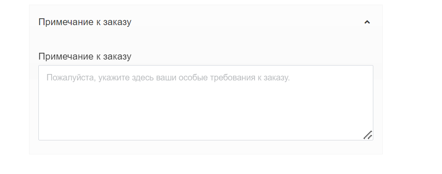Click the collapse arrow at header right
The height and width of the screenshot is (174, 442).
(x=367, y=22)
